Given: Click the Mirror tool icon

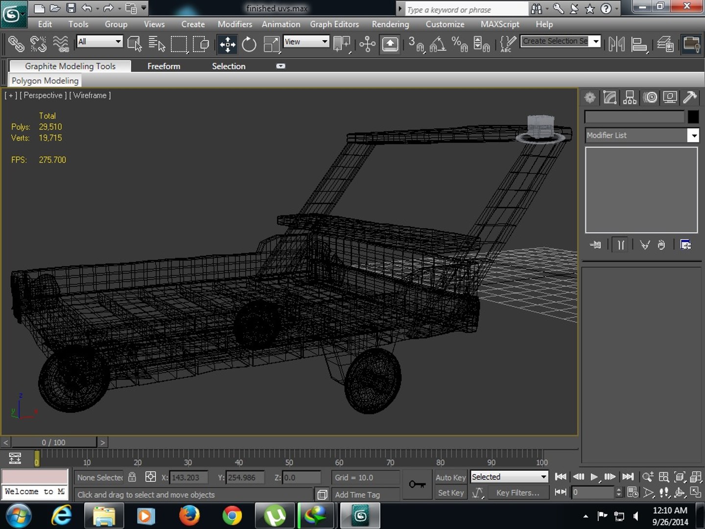Looking at the screenshot, I should click(x=616, y=45).
